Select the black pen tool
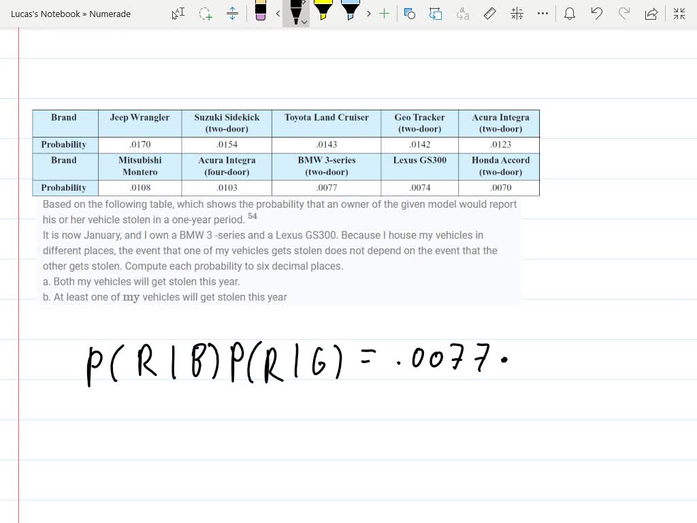 295,14
